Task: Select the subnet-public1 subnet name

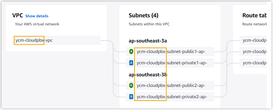Action: (x=172, y=52)
